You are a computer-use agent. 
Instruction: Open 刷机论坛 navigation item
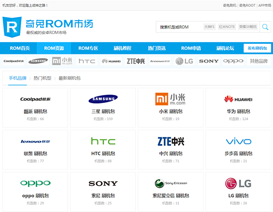point(225,48)
